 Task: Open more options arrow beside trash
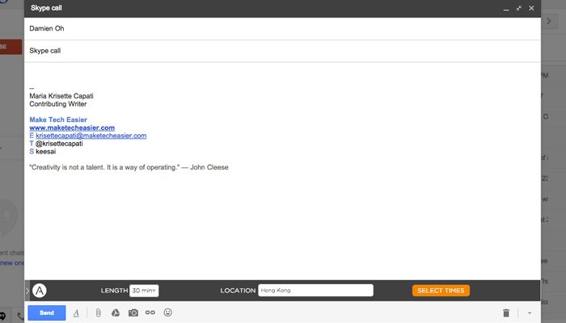coord(530,313)
